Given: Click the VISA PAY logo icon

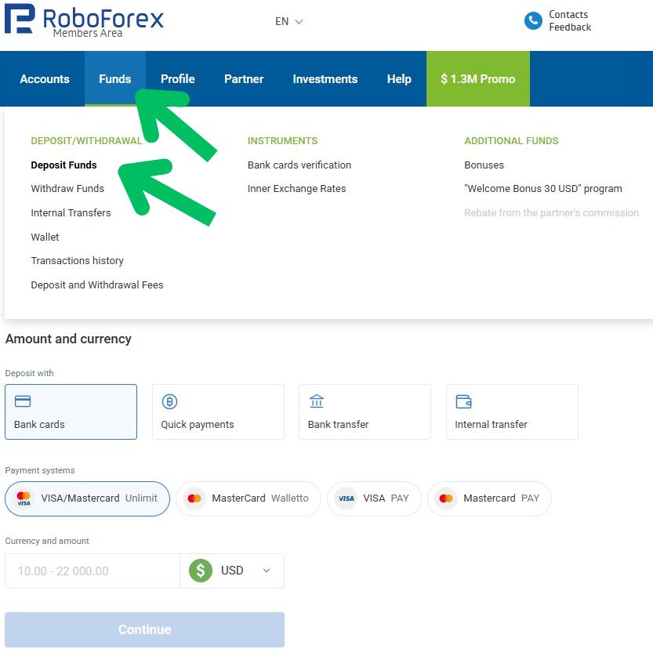Looking at the screenshot, I should pyautogui.click(x=346, y=498).
